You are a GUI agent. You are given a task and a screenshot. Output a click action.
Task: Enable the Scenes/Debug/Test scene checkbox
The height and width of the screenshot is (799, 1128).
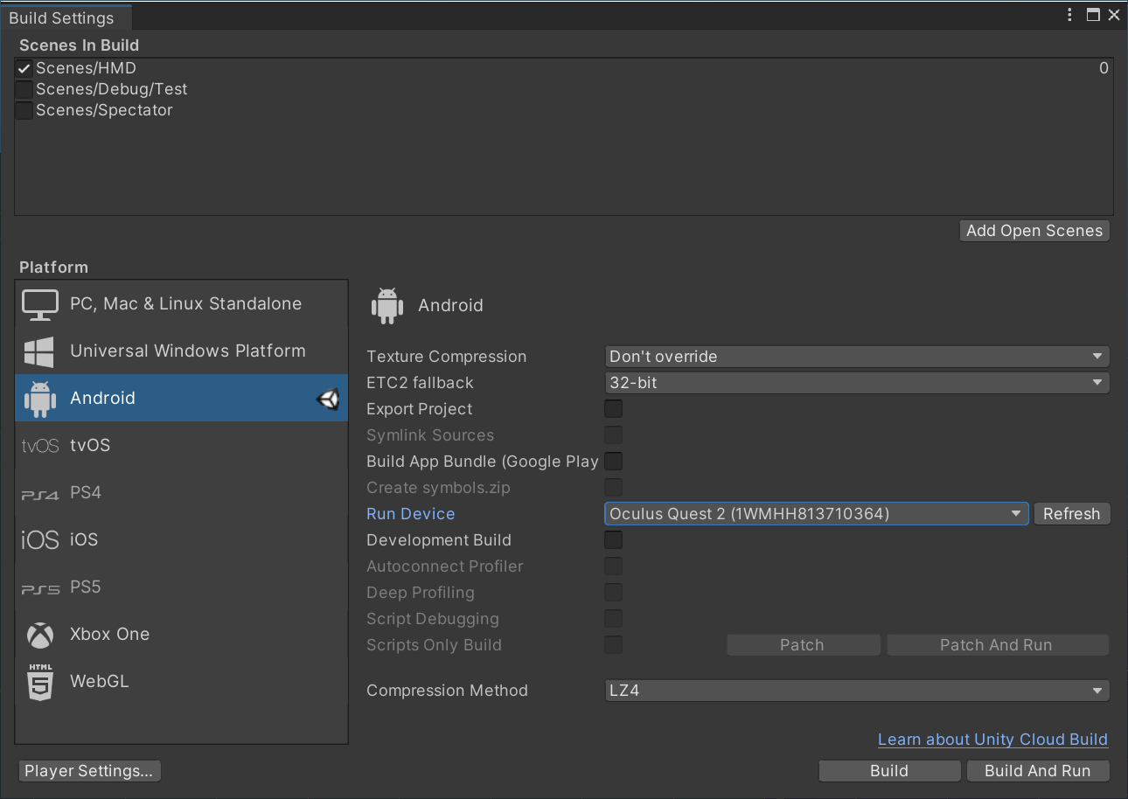pyautogui.click(x=24, y=89)
